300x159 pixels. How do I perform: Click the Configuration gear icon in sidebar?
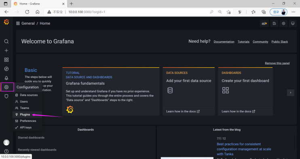tap(6, 87)
